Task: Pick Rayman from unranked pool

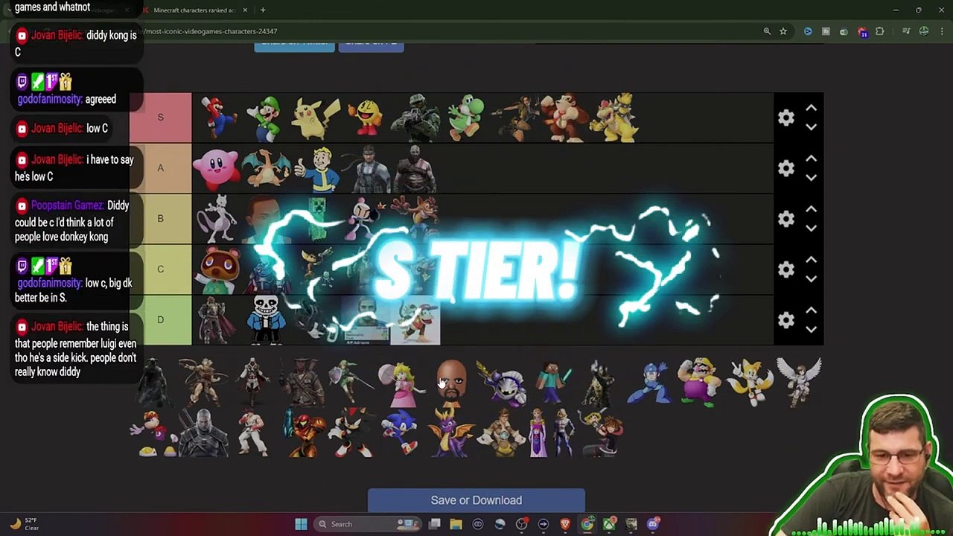Action: pos(153,433)
